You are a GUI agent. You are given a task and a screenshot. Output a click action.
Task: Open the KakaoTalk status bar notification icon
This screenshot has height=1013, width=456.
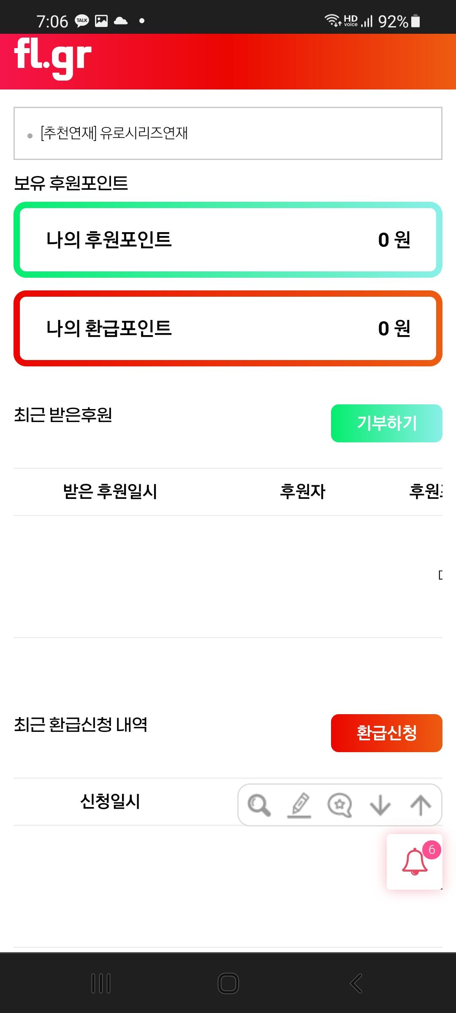tap(82, 21)
